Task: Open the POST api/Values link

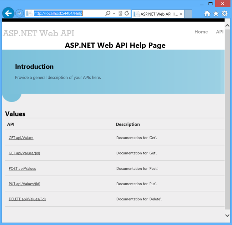Action: coord(22,168)
